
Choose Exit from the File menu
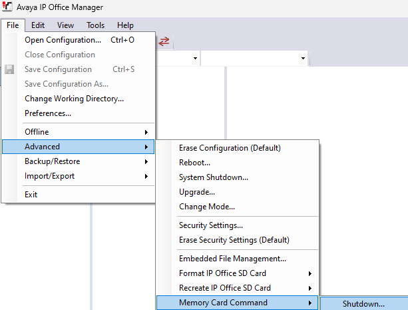pyautogui.click(x=79, y=195)
